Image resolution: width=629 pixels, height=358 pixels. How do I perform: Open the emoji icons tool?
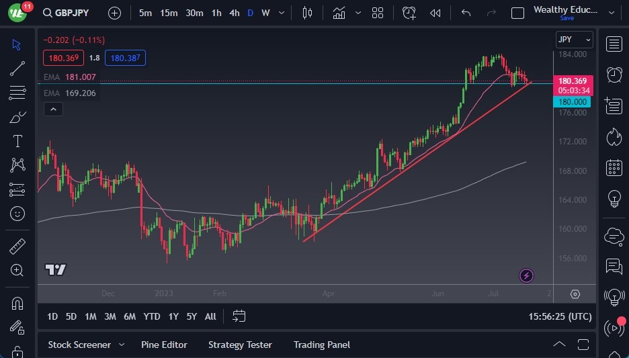tap(17, 214)
